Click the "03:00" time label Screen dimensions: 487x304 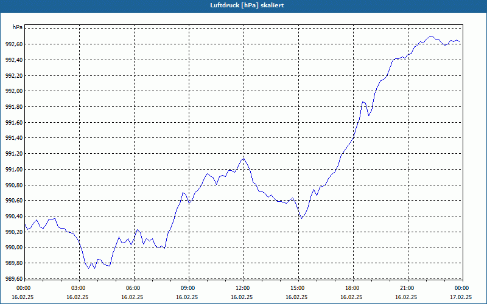(79, 288)
